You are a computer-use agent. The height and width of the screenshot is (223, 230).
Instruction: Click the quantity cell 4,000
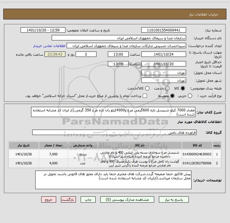[53, 163]
